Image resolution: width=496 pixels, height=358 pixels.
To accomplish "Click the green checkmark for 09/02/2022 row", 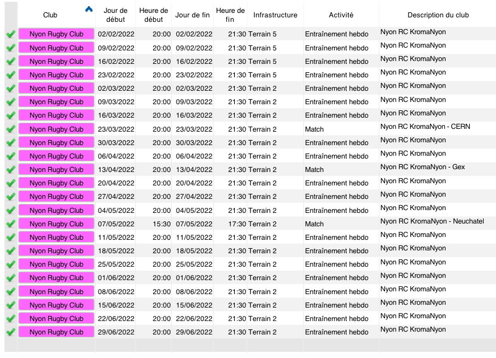I will coord(11,48).
